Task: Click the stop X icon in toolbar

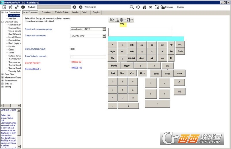Action: pyautogui.click(x=151, y=7)
